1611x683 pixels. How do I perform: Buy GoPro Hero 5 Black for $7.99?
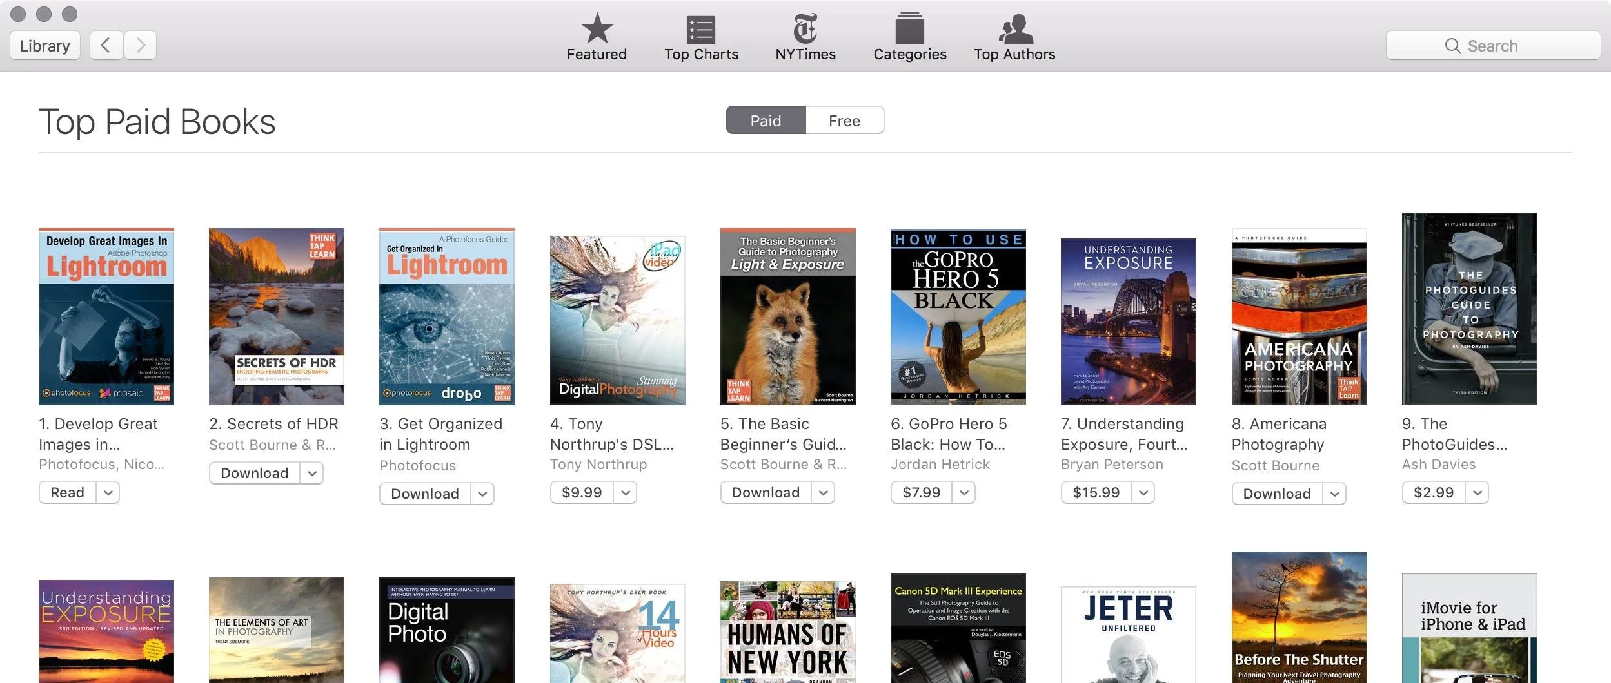tap(921, 493)
